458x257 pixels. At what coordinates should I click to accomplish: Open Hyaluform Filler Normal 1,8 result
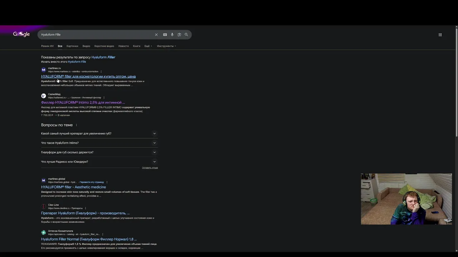pos(89,239)
